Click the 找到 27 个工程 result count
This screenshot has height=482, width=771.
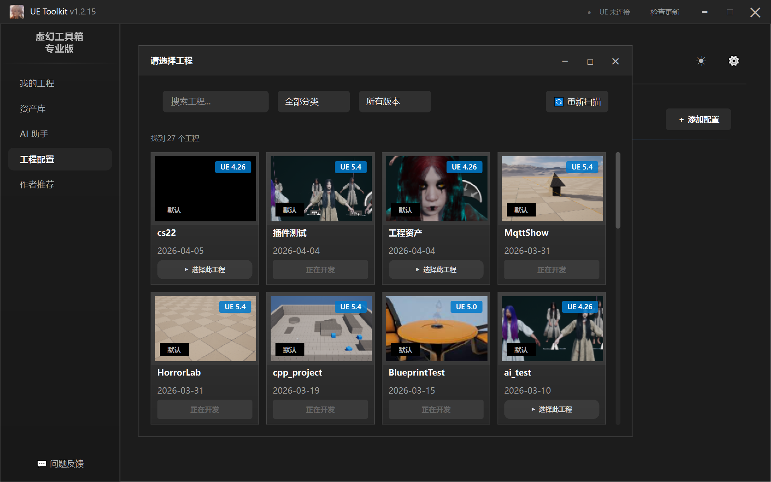[175, 138]
